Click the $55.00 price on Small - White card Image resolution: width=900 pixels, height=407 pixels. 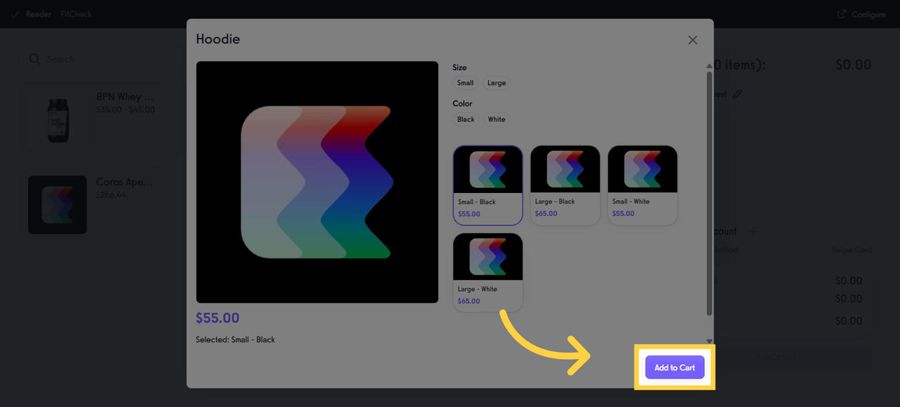pyautogui.click(x=623, y=214)
